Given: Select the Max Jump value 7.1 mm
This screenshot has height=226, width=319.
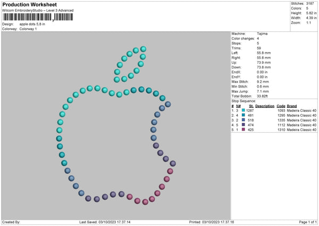Looking at the screenshot, I should click(x=263, y=91).
